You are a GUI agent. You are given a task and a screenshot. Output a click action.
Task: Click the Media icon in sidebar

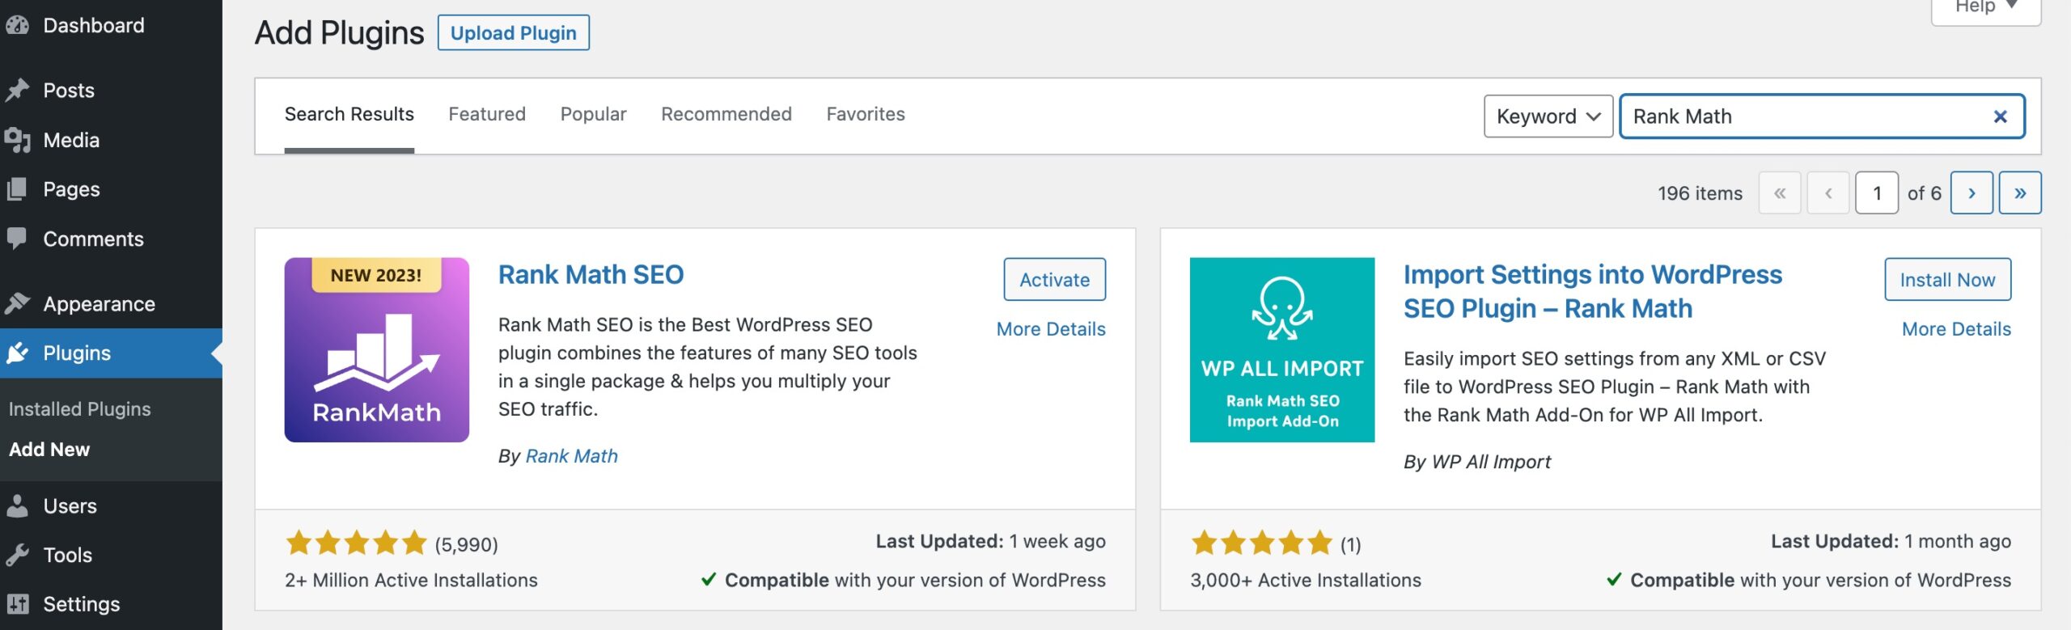(x=18, y=140)
